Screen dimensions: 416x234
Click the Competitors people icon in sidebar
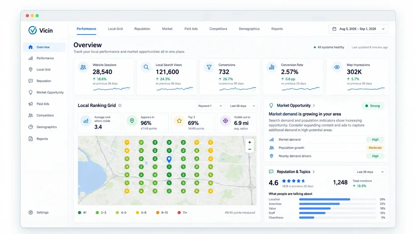30,115
